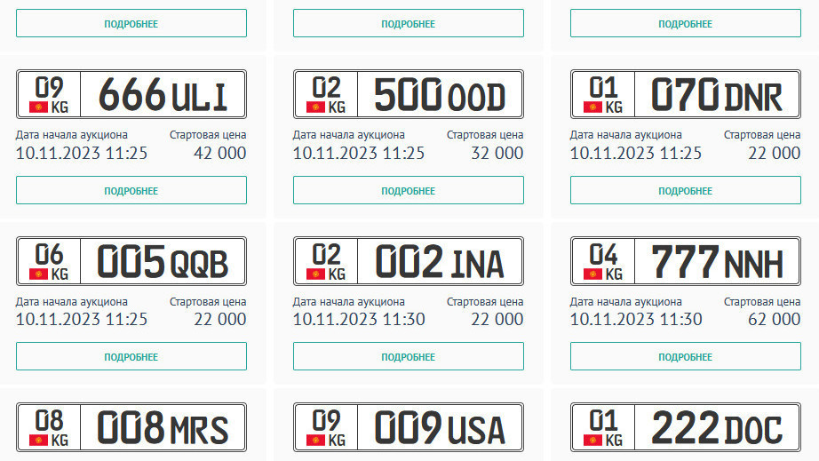819x461 pixels.
Task: Click the flag icon on plate 777 NNH
Action: [592, 274]
